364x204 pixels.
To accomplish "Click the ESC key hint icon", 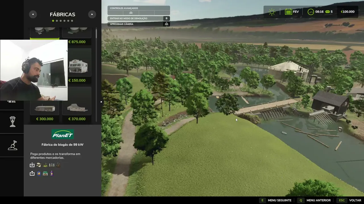I will tap(342, 200).
